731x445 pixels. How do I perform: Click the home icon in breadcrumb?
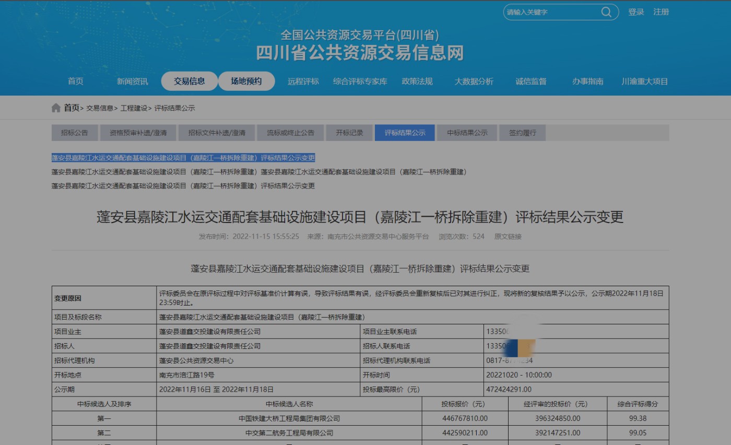click(56, 108)
